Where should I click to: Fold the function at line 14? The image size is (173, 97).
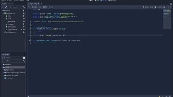coord(32,27)
